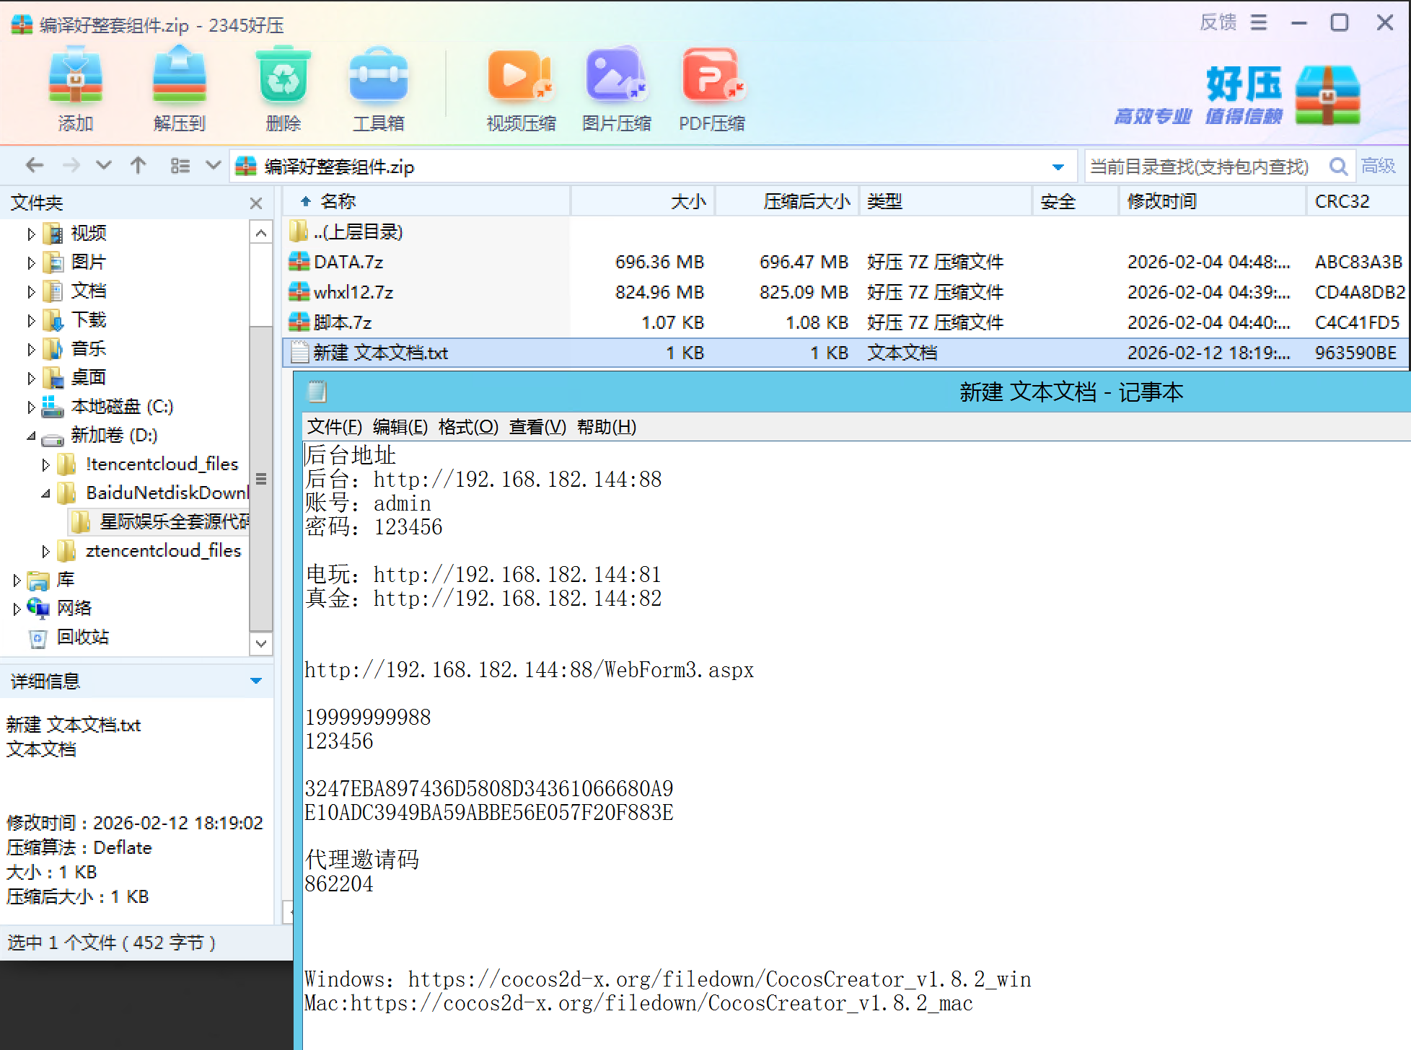The image size is (1411, 1050).
Task: Collapse the BaiduNetdiskDownload folder node
Action: click(x=45, y=493)
